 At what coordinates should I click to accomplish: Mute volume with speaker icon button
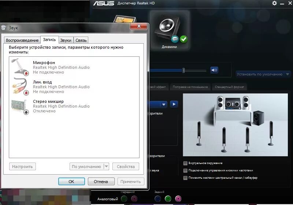tap(214, 70)
